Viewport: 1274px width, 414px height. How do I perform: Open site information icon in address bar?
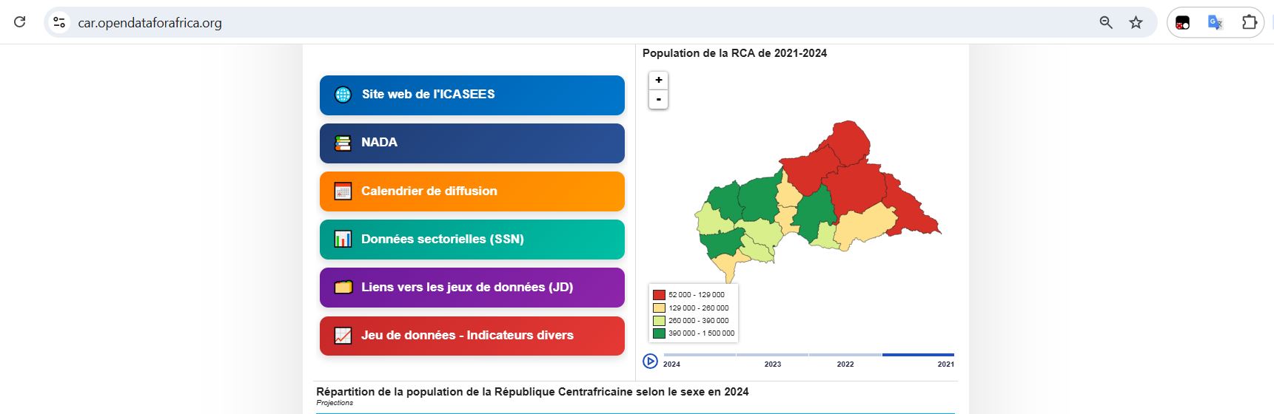tap(59, 22)
